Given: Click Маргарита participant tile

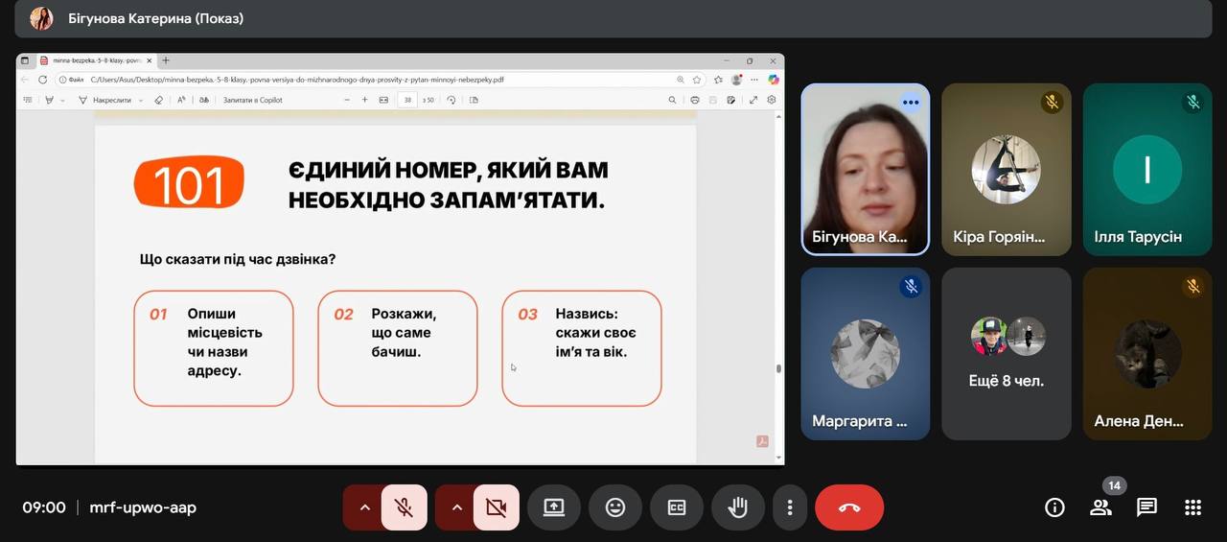Looking at the screenshot, I should click(865, 353).
